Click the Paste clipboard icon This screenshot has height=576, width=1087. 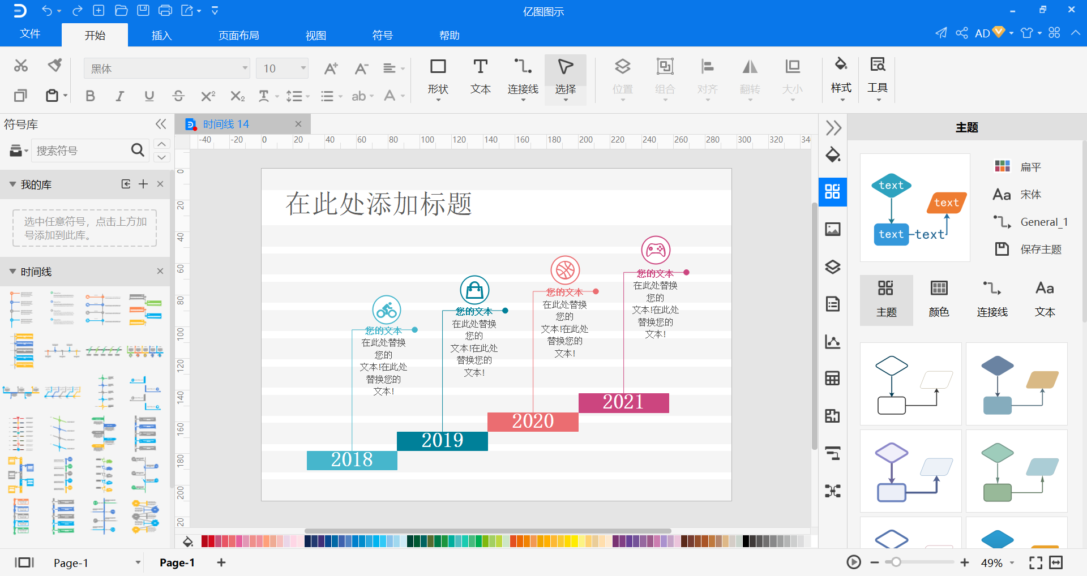click(52, 96)
